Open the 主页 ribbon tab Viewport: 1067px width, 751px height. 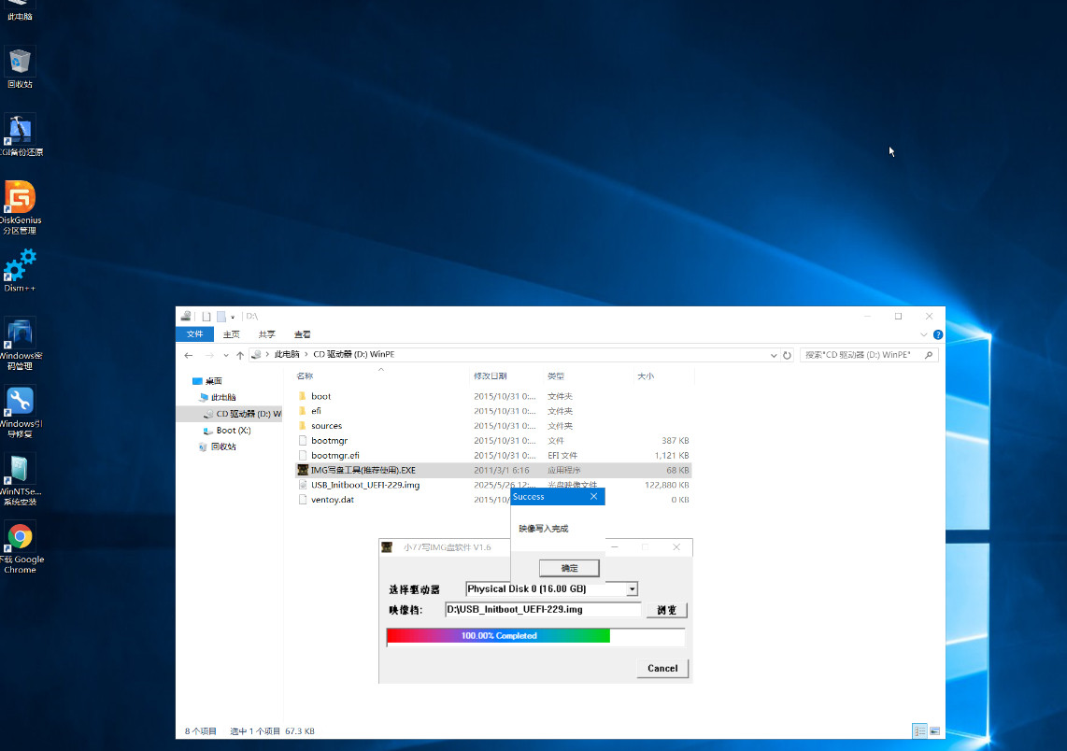(232, 334)
